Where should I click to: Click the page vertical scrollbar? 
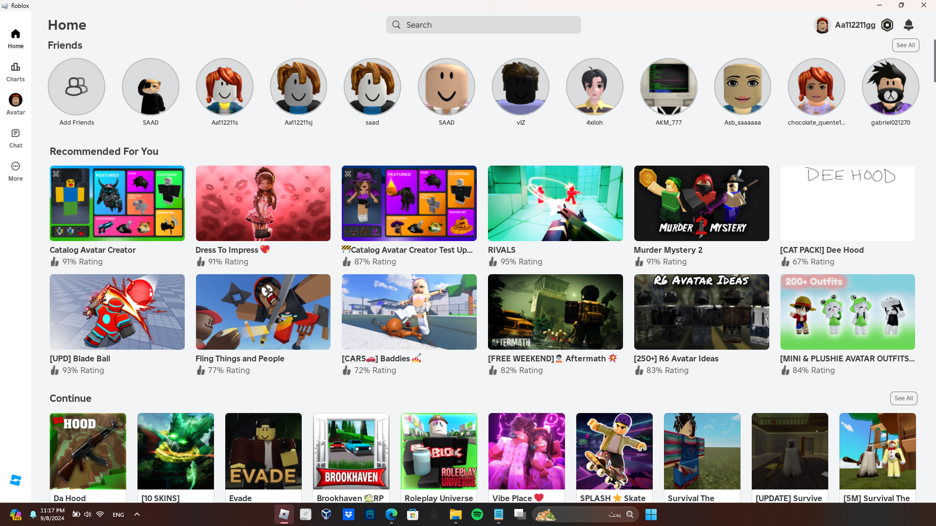tap(934, 61)
